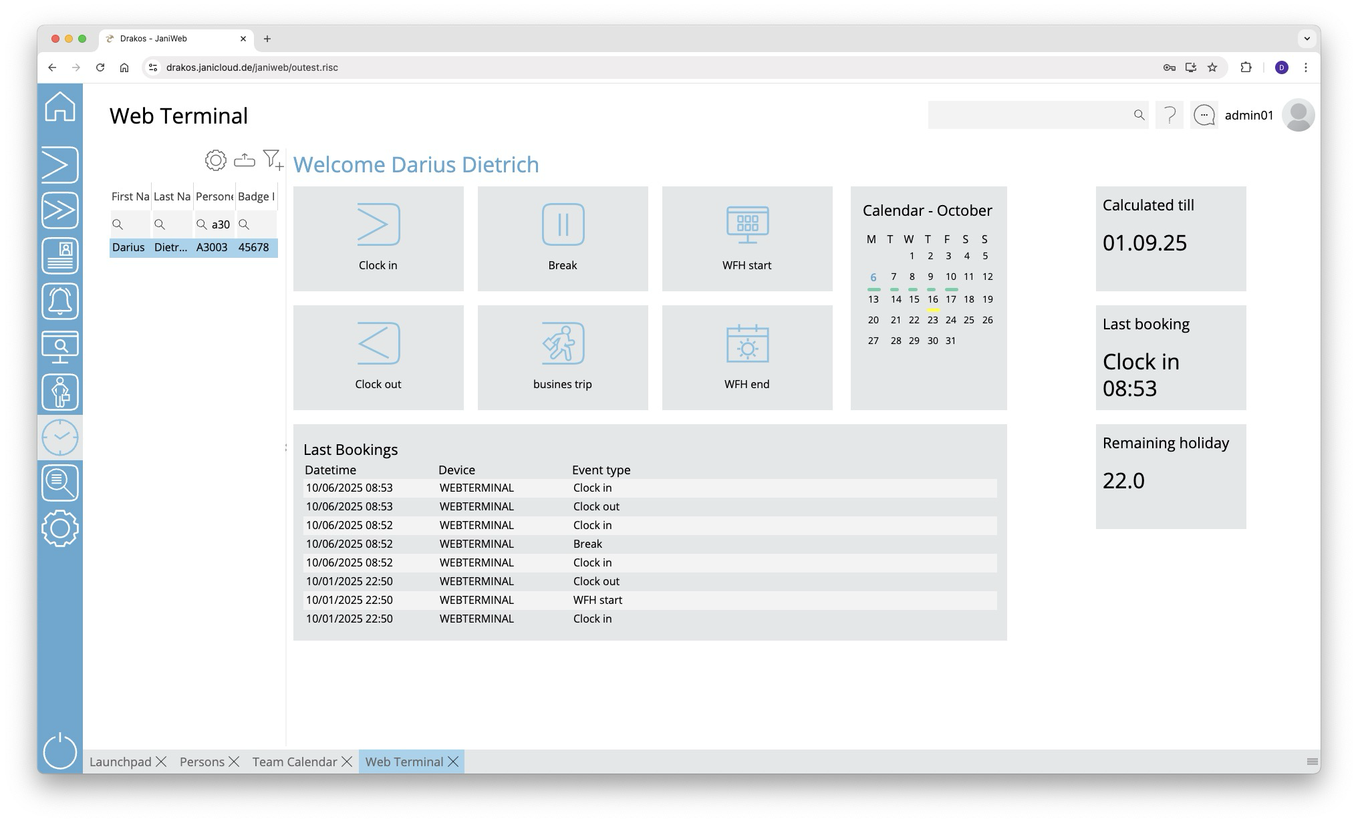
Task: Click the Clock in tile
Action: [x=378, y=238]
